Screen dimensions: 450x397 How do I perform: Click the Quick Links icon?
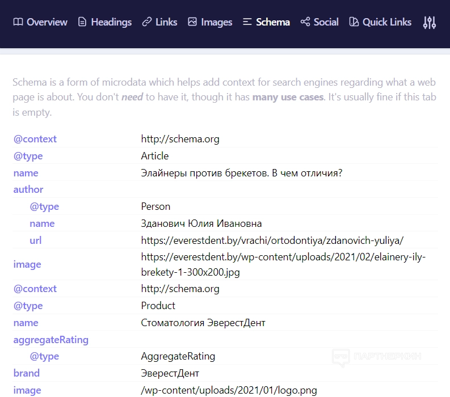point(354,22)
